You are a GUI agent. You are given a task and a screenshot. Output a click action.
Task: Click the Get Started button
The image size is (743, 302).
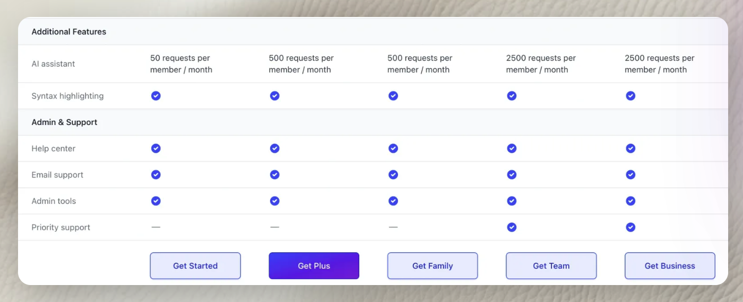click(x=195, y=265)
